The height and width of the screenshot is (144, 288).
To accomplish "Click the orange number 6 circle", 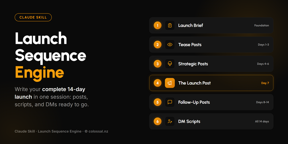I will (157, 121).
